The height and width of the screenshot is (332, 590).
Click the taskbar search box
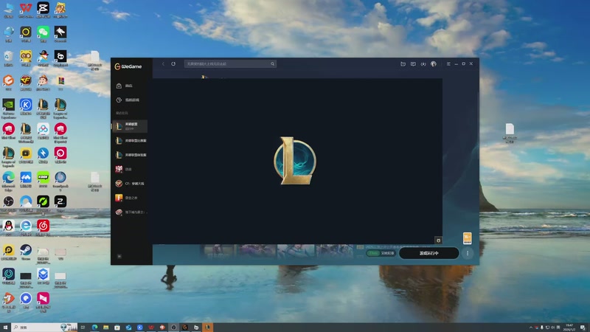[44, 328]
